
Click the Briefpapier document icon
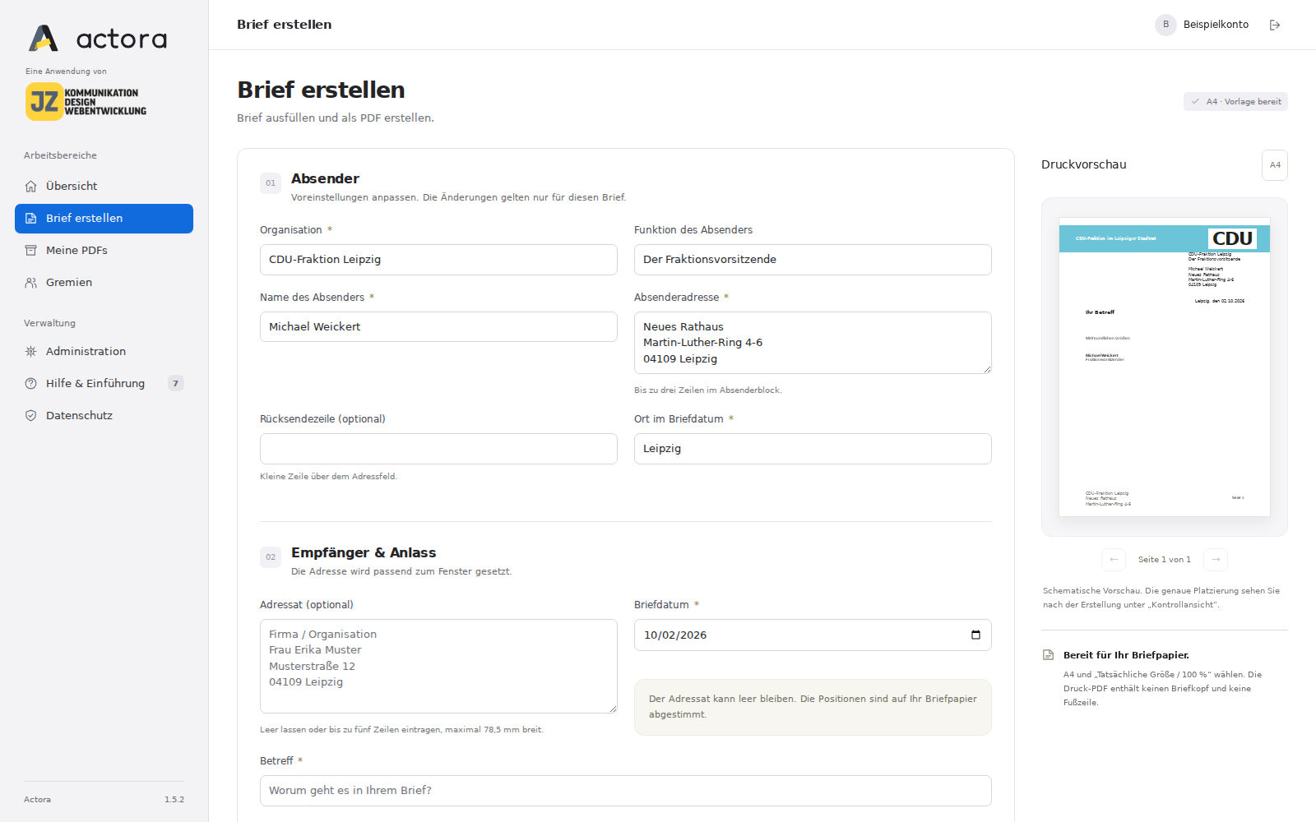click(x=1048, y=655)
